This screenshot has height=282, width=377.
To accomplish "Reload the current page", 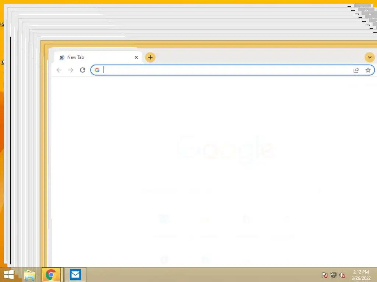I will tap(82, 70).
